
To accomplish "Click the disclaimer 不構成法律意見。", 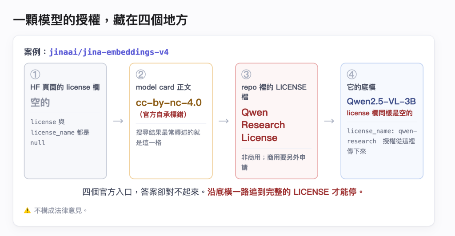I will pyautogui.click(x=60, y=211).
